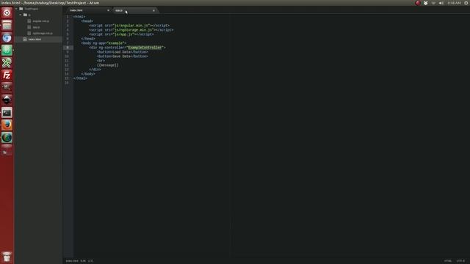
Task: Open the Ubuntu Dash launcher icon
Action: [x=7, y=12]
